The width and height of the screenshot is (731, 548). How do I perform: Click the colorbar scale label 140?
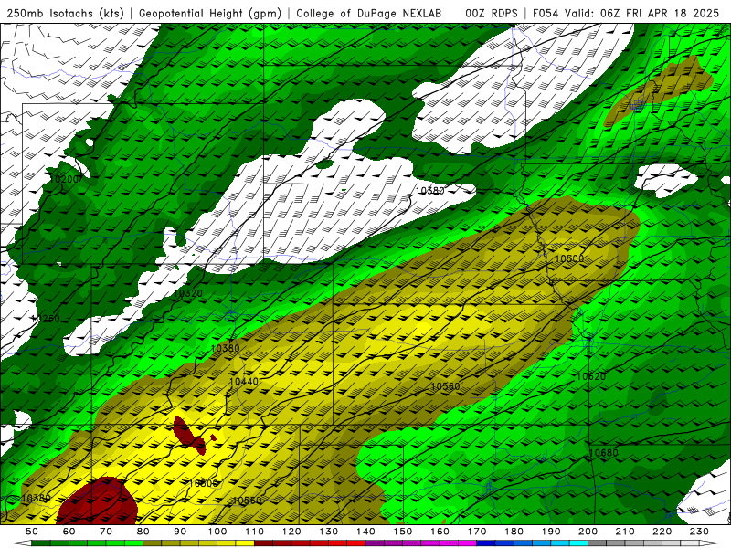point(365,532)
